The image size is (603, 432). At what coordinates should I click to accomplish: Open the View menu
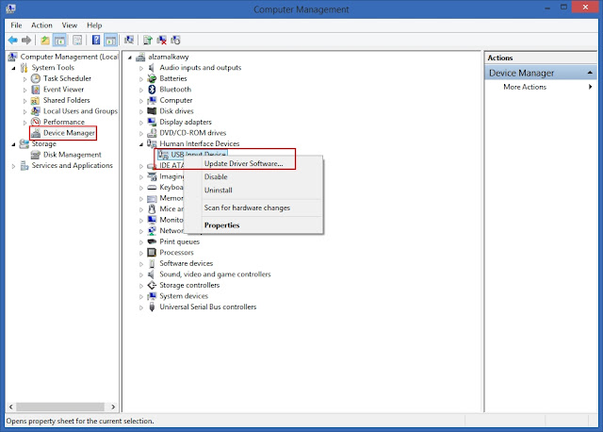(x=69, y=25)
